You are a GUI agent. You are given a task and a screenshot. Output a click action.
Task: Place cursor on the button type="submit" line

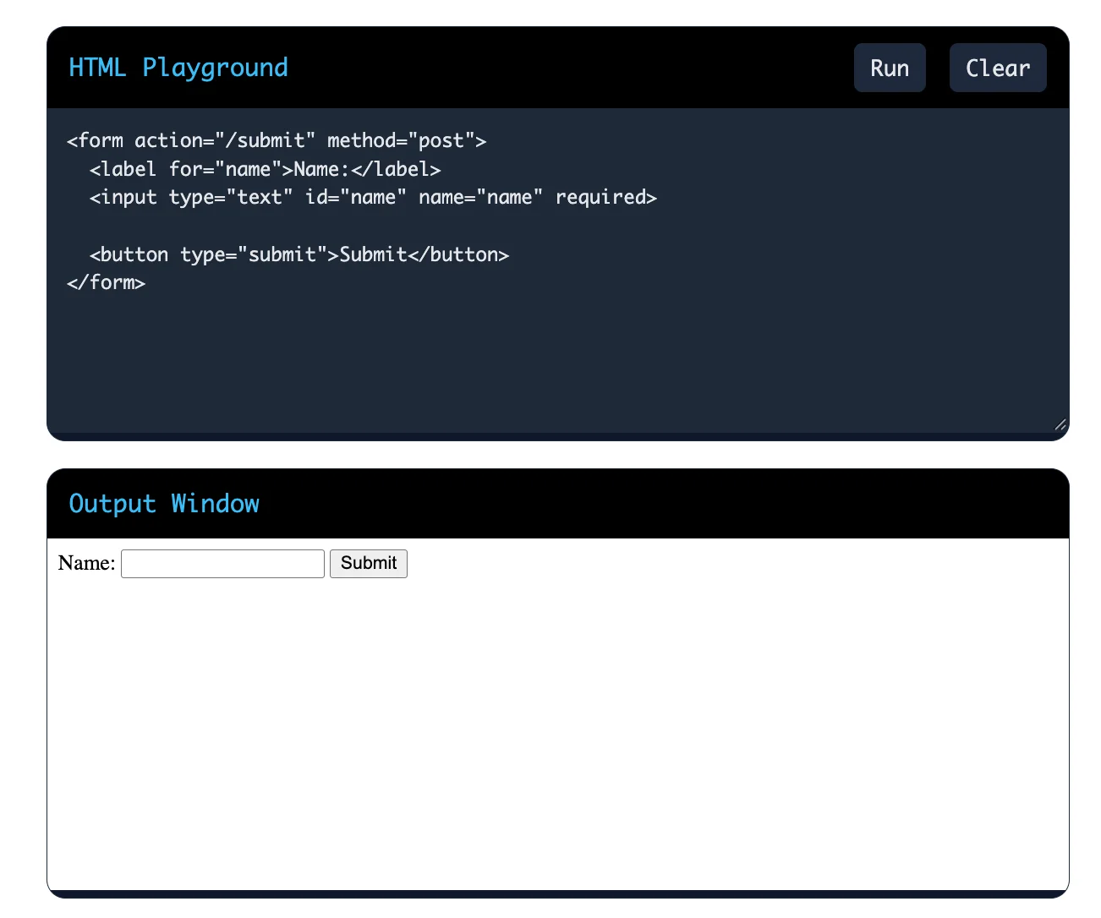(x=299, y=254)
